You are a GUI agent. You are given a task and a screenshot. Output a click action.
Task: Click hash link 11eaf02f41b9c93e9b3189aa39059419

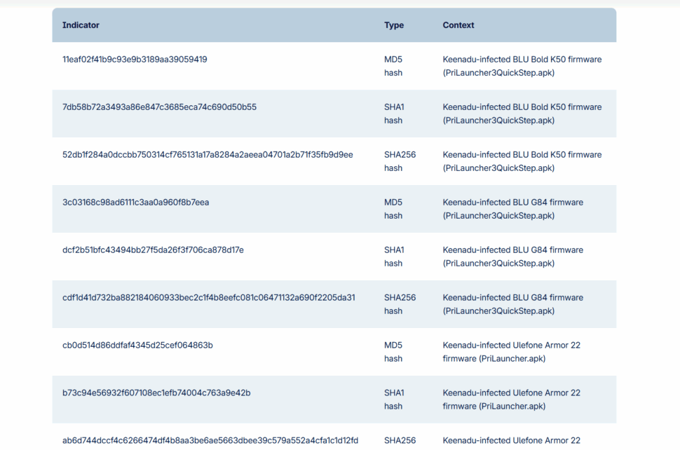[133, 60]
